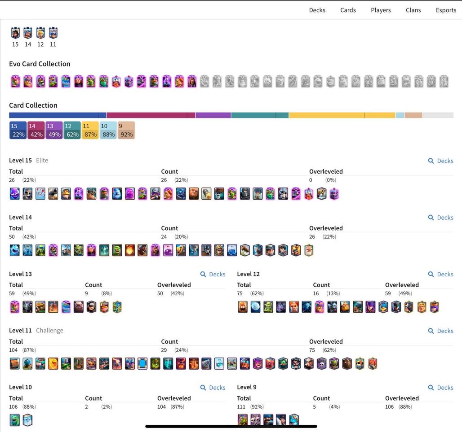This screenshot has width=462, height=432.
Task: Open the Mirror card in Level 11 row
Action: click(142, 364)
